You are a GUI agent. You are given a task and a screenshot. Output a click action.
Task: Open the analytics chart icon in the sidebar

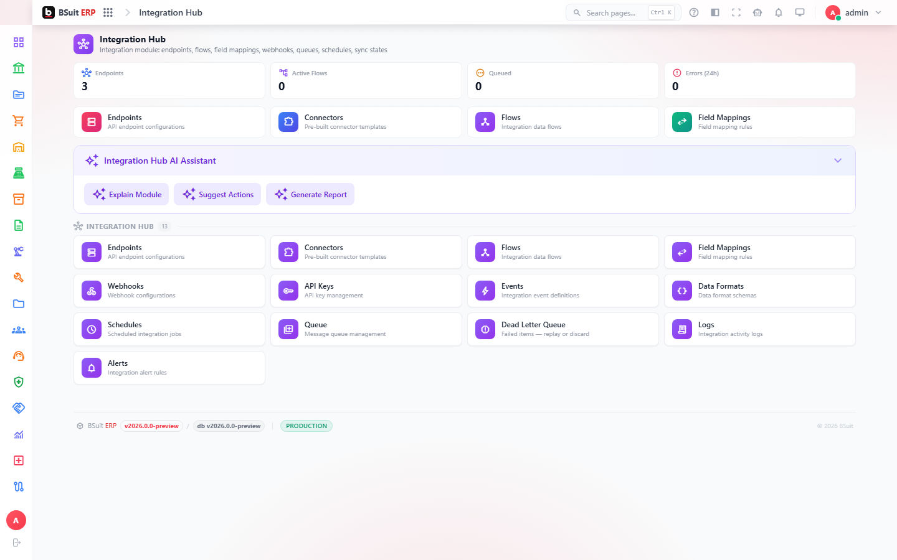(19, 434)
